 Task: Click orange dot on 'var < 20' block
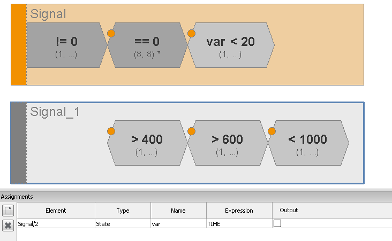point(191,33)
